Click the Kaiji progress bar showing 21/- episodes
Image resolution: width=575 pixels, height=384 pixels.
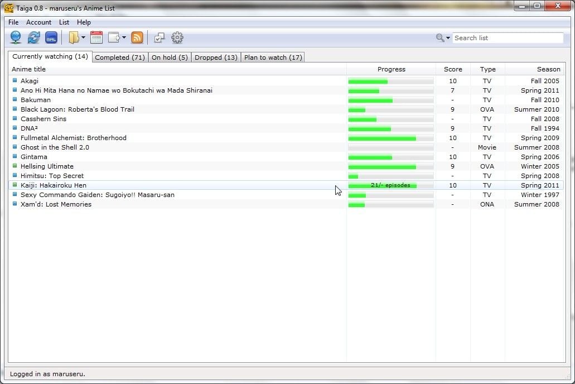tap(391, 185)
